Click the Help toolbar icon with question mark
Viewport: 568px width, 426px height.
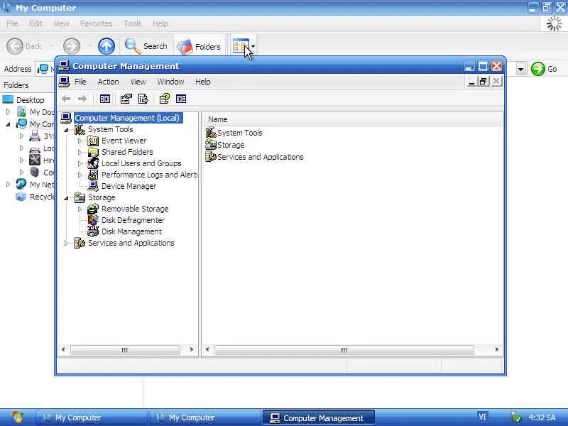(x=165, y=99)
